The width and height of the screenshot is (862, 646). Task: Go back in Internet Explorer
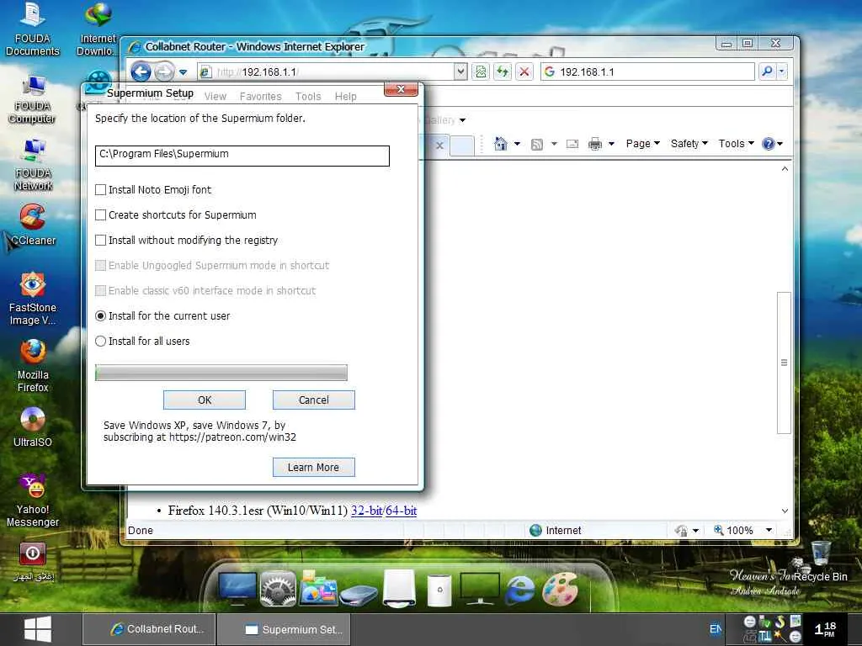point(141,71)
